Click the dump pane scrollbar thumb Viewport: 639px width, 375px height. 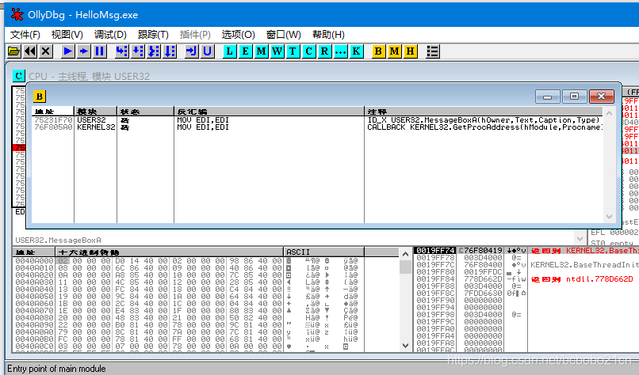tap(405, 267)
